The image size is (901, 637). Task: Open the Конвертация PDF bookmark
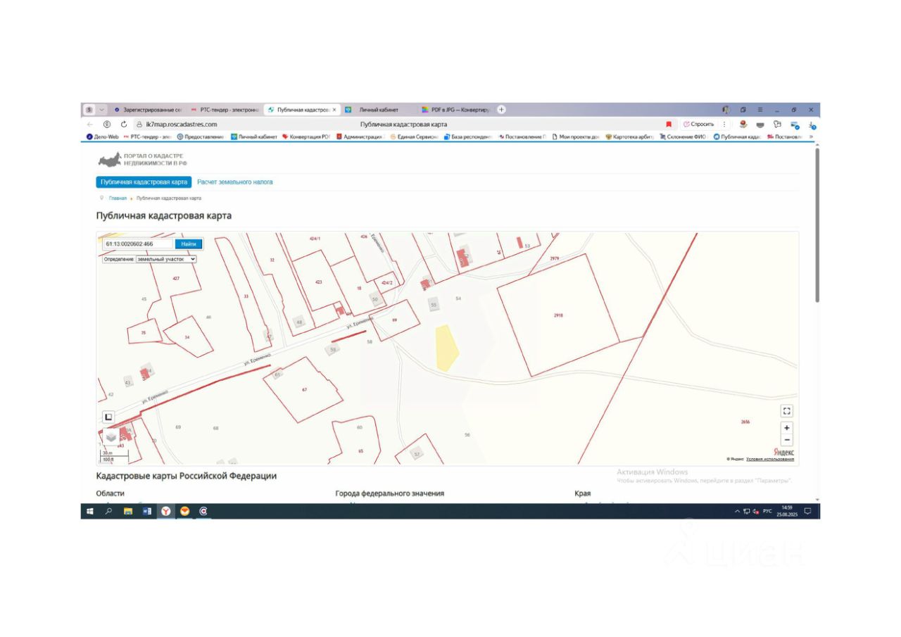point(305,137)
